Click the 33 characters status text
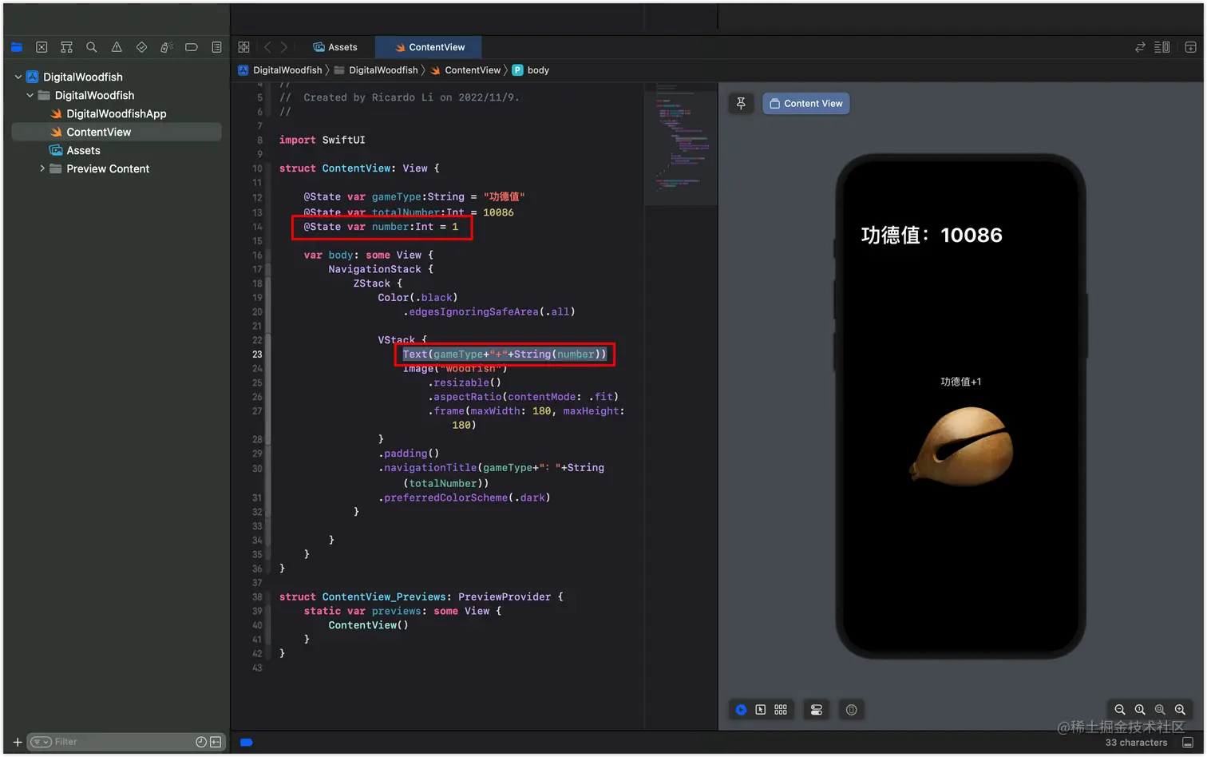The width and height of the screenshot is (1207, 757). (x=1136, y=743)
